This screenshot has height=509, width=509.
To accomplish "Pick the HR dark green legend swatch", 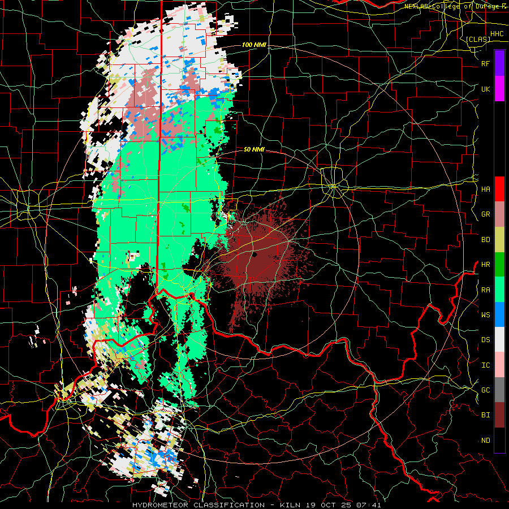I will 499,265.
